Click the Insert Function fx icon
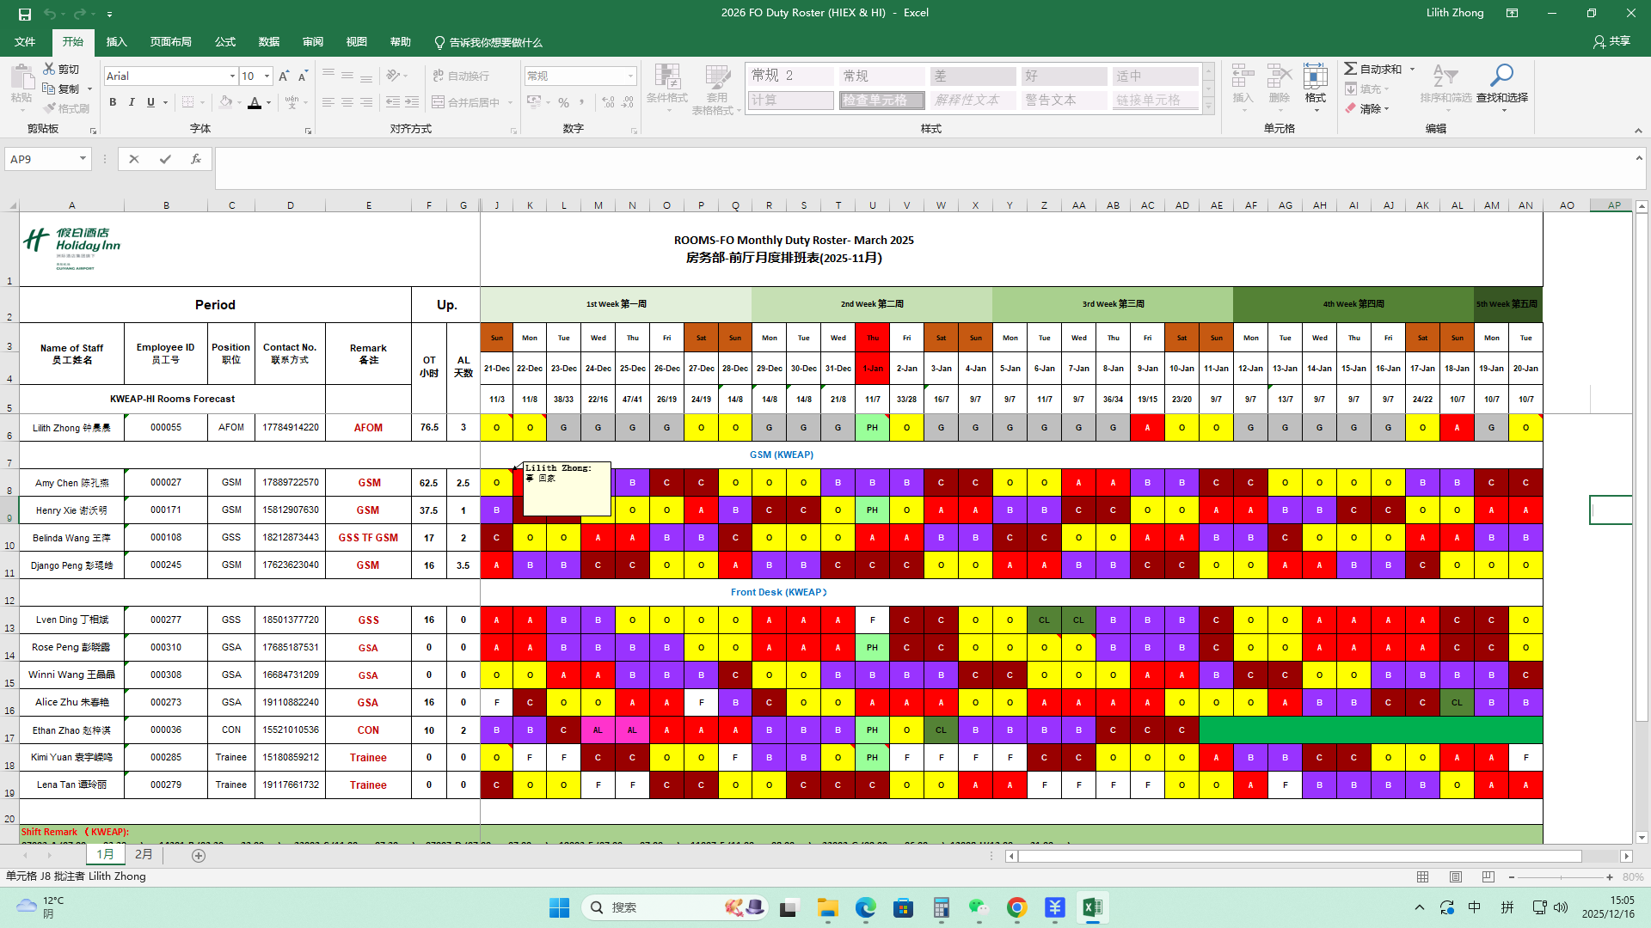The width and height of the screenshot is (1651, 928). point(196,159)
